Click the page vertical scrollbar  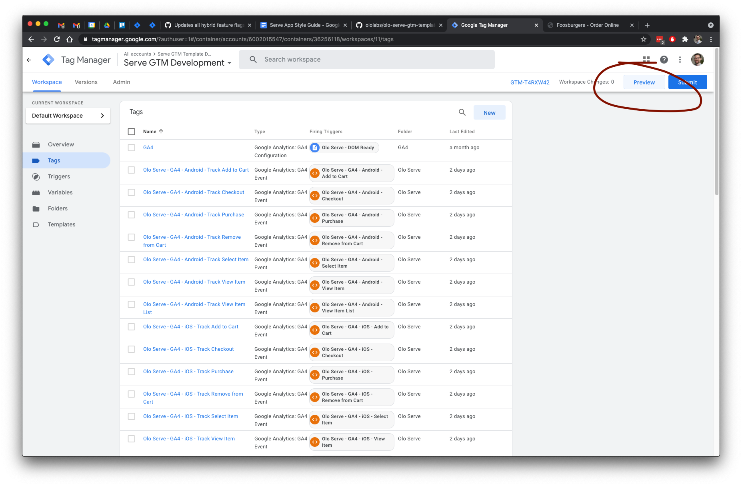(x=717, y=122)
